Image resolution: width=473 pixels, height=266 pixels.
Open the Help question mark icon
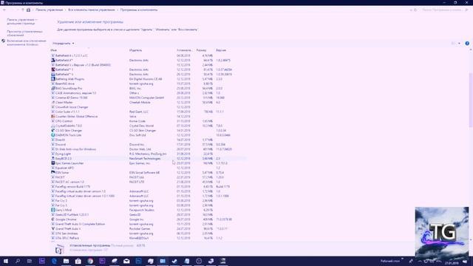[467, 44]
